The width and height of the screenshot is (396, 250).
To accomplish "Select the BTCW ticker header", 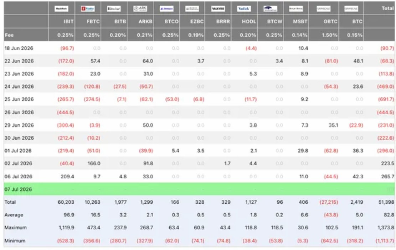I will (275, 22).
